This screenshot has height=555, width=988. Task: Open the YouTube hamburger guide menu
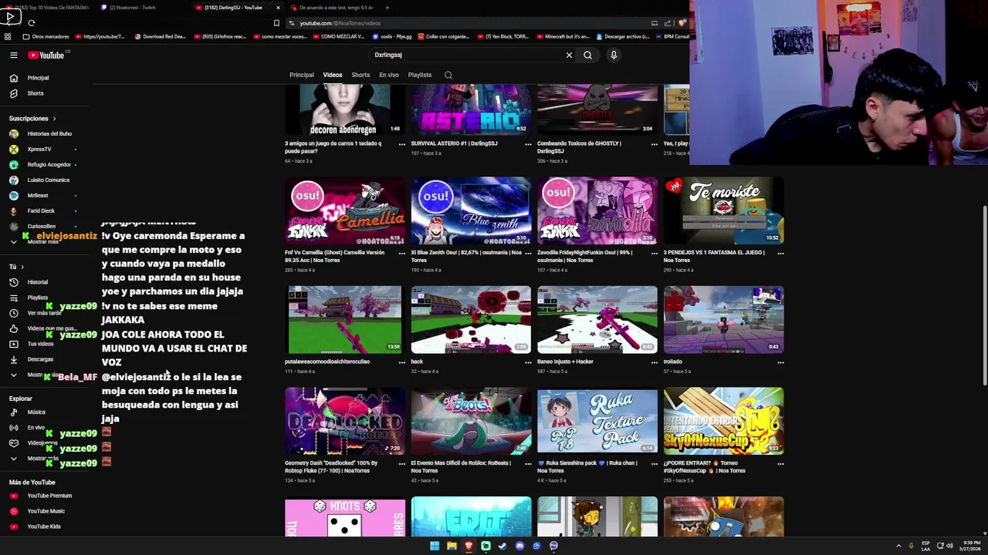click(x=13, y=55)
